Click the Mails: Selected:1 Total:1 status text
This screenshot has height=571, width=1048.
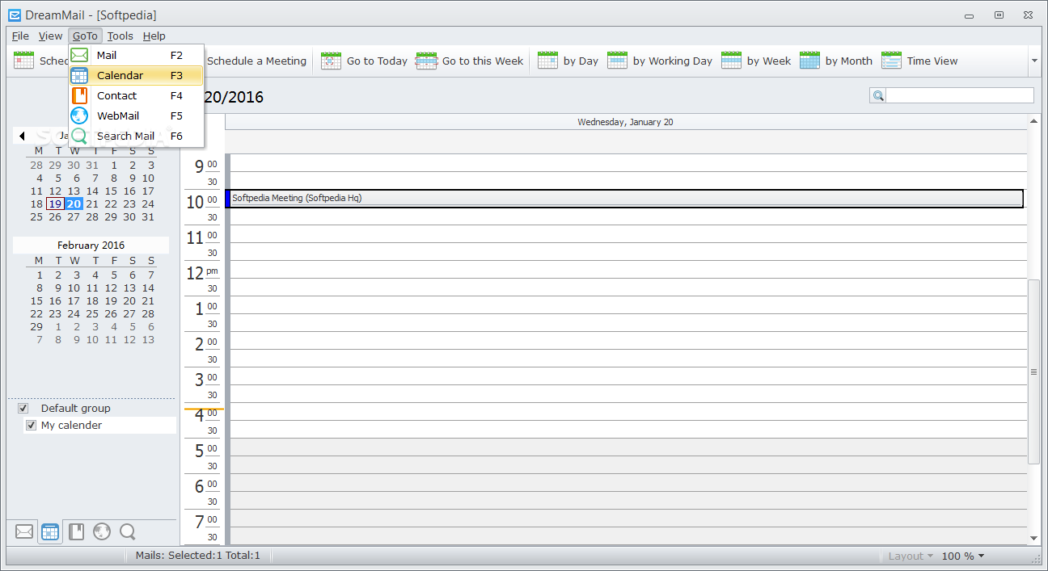[x=198, y=556]
